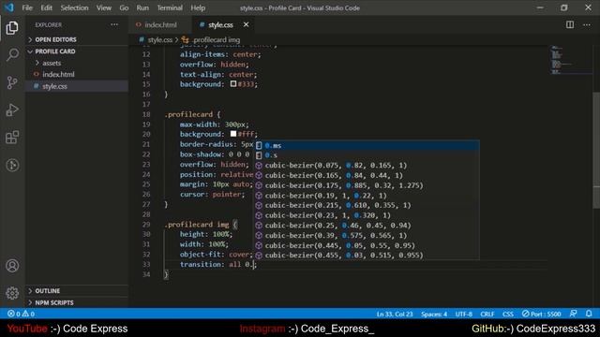Open the Extensions view
Image resolution: width=600 pixels, height=337 pixels.
click(x=12, y=138)
